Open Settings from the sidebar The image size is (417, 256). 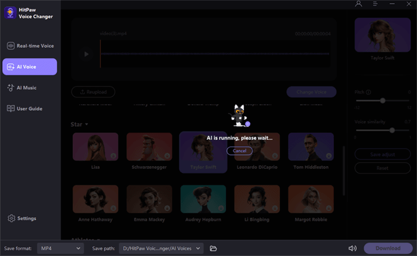pyautogui.click(x=22, y=218)
